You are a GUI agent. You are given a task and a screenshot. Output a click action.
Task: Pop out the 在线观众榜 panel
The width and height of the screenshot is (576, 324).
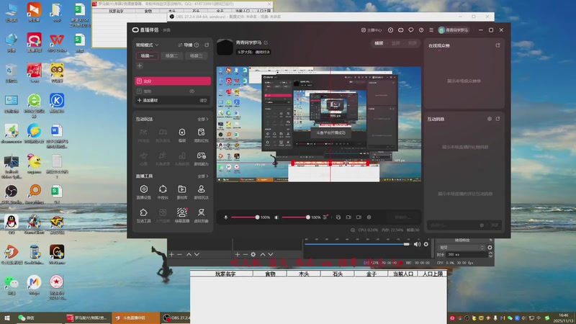coord(498,45)
